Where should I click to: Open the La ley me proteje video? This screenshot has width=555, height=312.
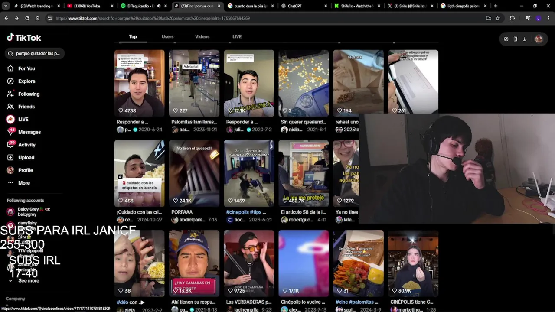tap(304, 173)
